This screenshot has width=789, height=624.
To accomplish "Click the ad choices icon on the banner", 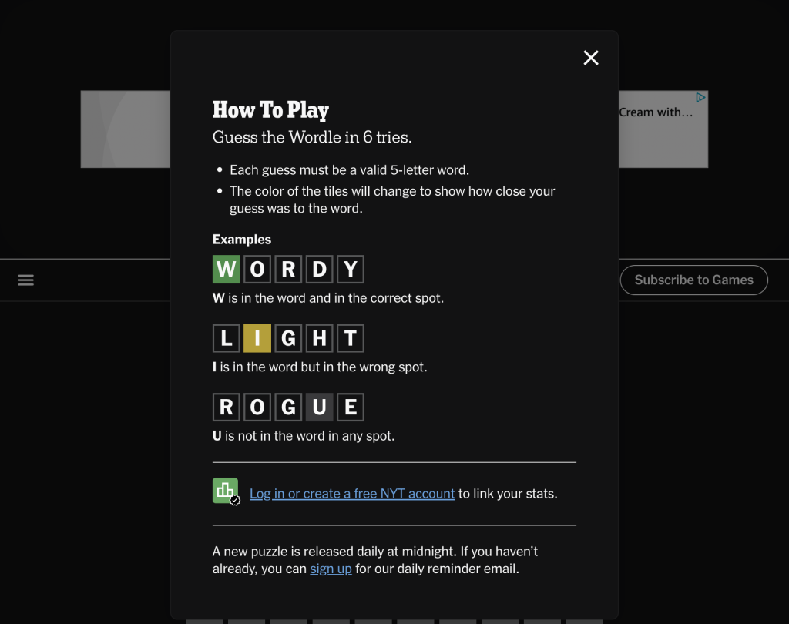I will click(700, 98).
